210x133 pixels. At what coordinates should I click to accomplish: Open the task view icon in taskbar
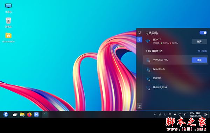[15, 114]
